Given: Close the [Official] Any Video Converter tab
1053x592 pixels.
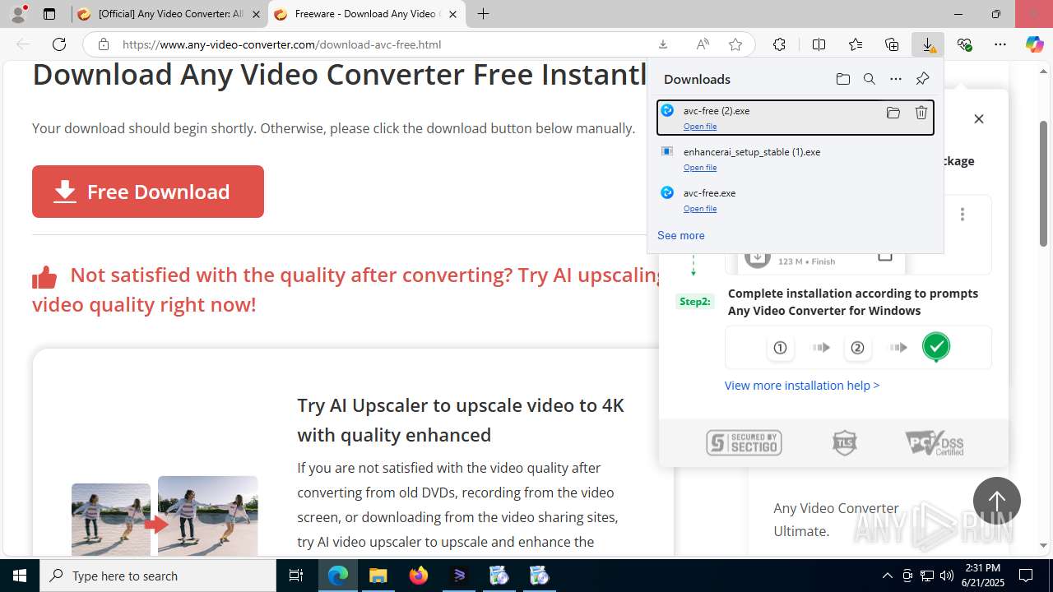Looking at the screenshot, I should [x=256, y=14].
